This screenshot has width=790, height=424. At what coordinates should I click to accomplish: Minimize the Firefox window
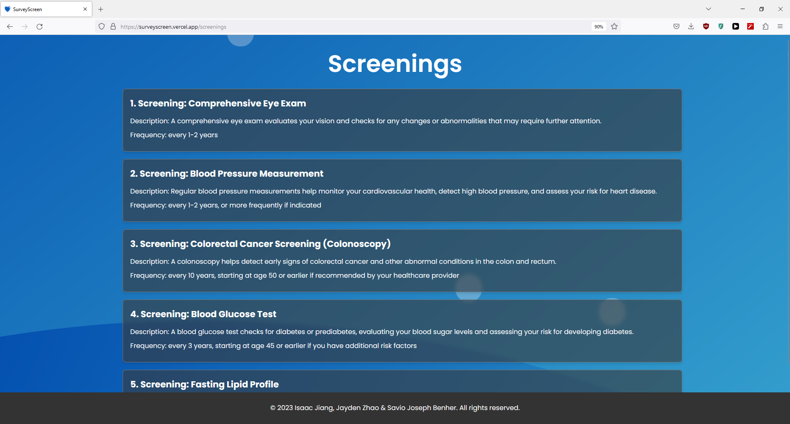[743, 9]
